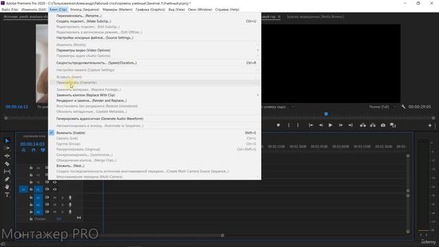Go to In point in Program monitor
Image resolution: width=439 pixels, height=247 pixels.
311,125
